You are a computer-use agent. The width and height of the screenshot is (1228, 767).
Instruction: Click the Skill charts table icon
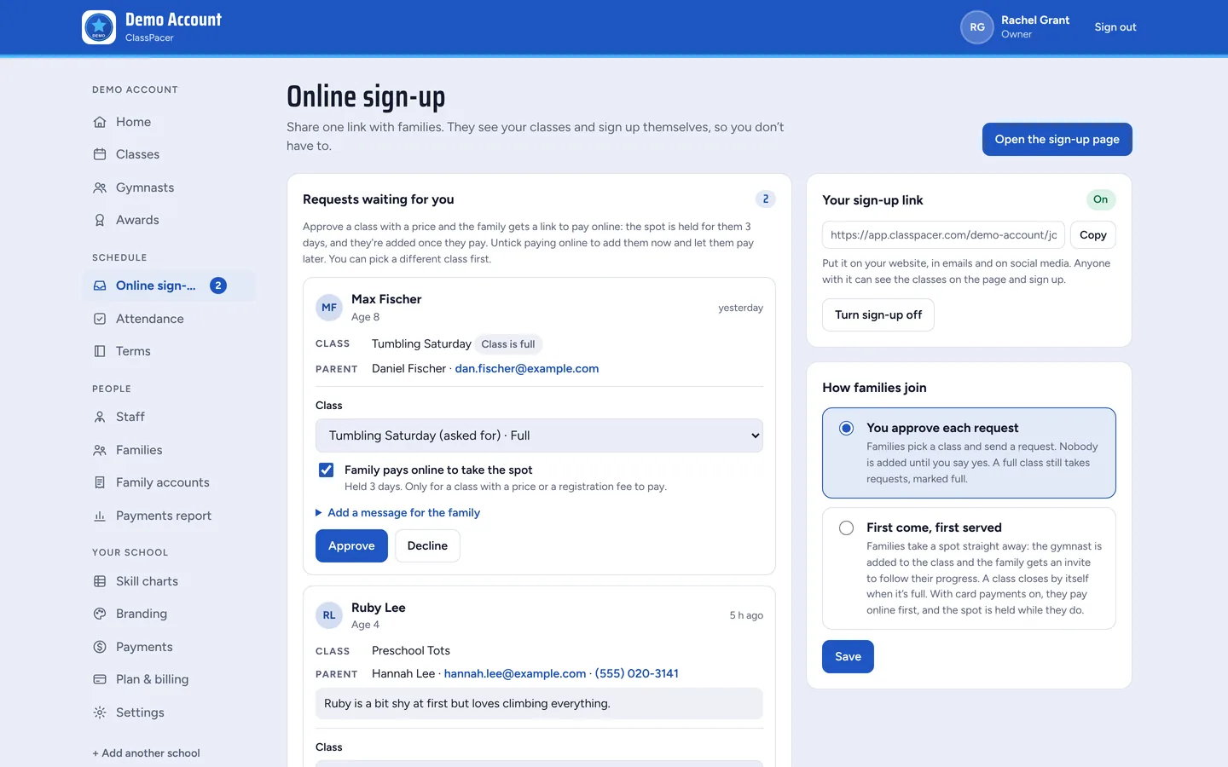point(100,581)
